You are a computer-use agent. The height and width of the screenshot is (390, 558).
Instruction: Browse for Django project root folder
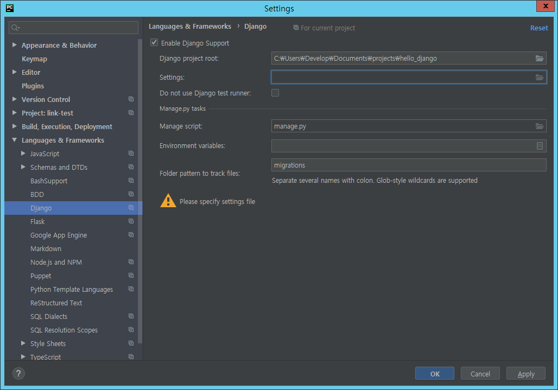(540, 58)
